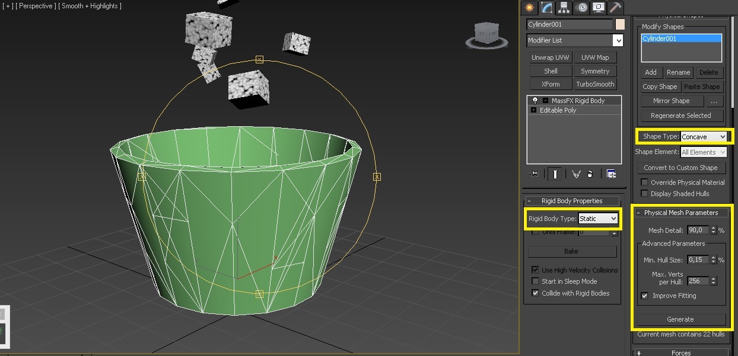The height and width of the screenshot is (356, 738).
Task: Open the Smooth + Highlights shading menu
Action: 90,6
